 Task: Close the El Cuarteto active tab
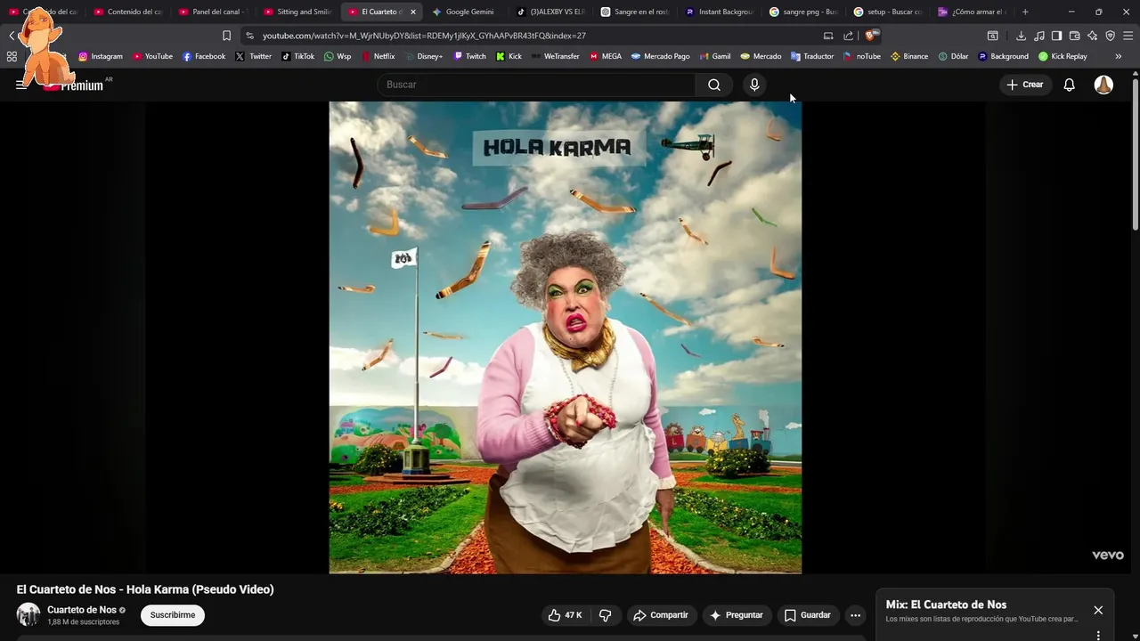(x=413, y=12)
